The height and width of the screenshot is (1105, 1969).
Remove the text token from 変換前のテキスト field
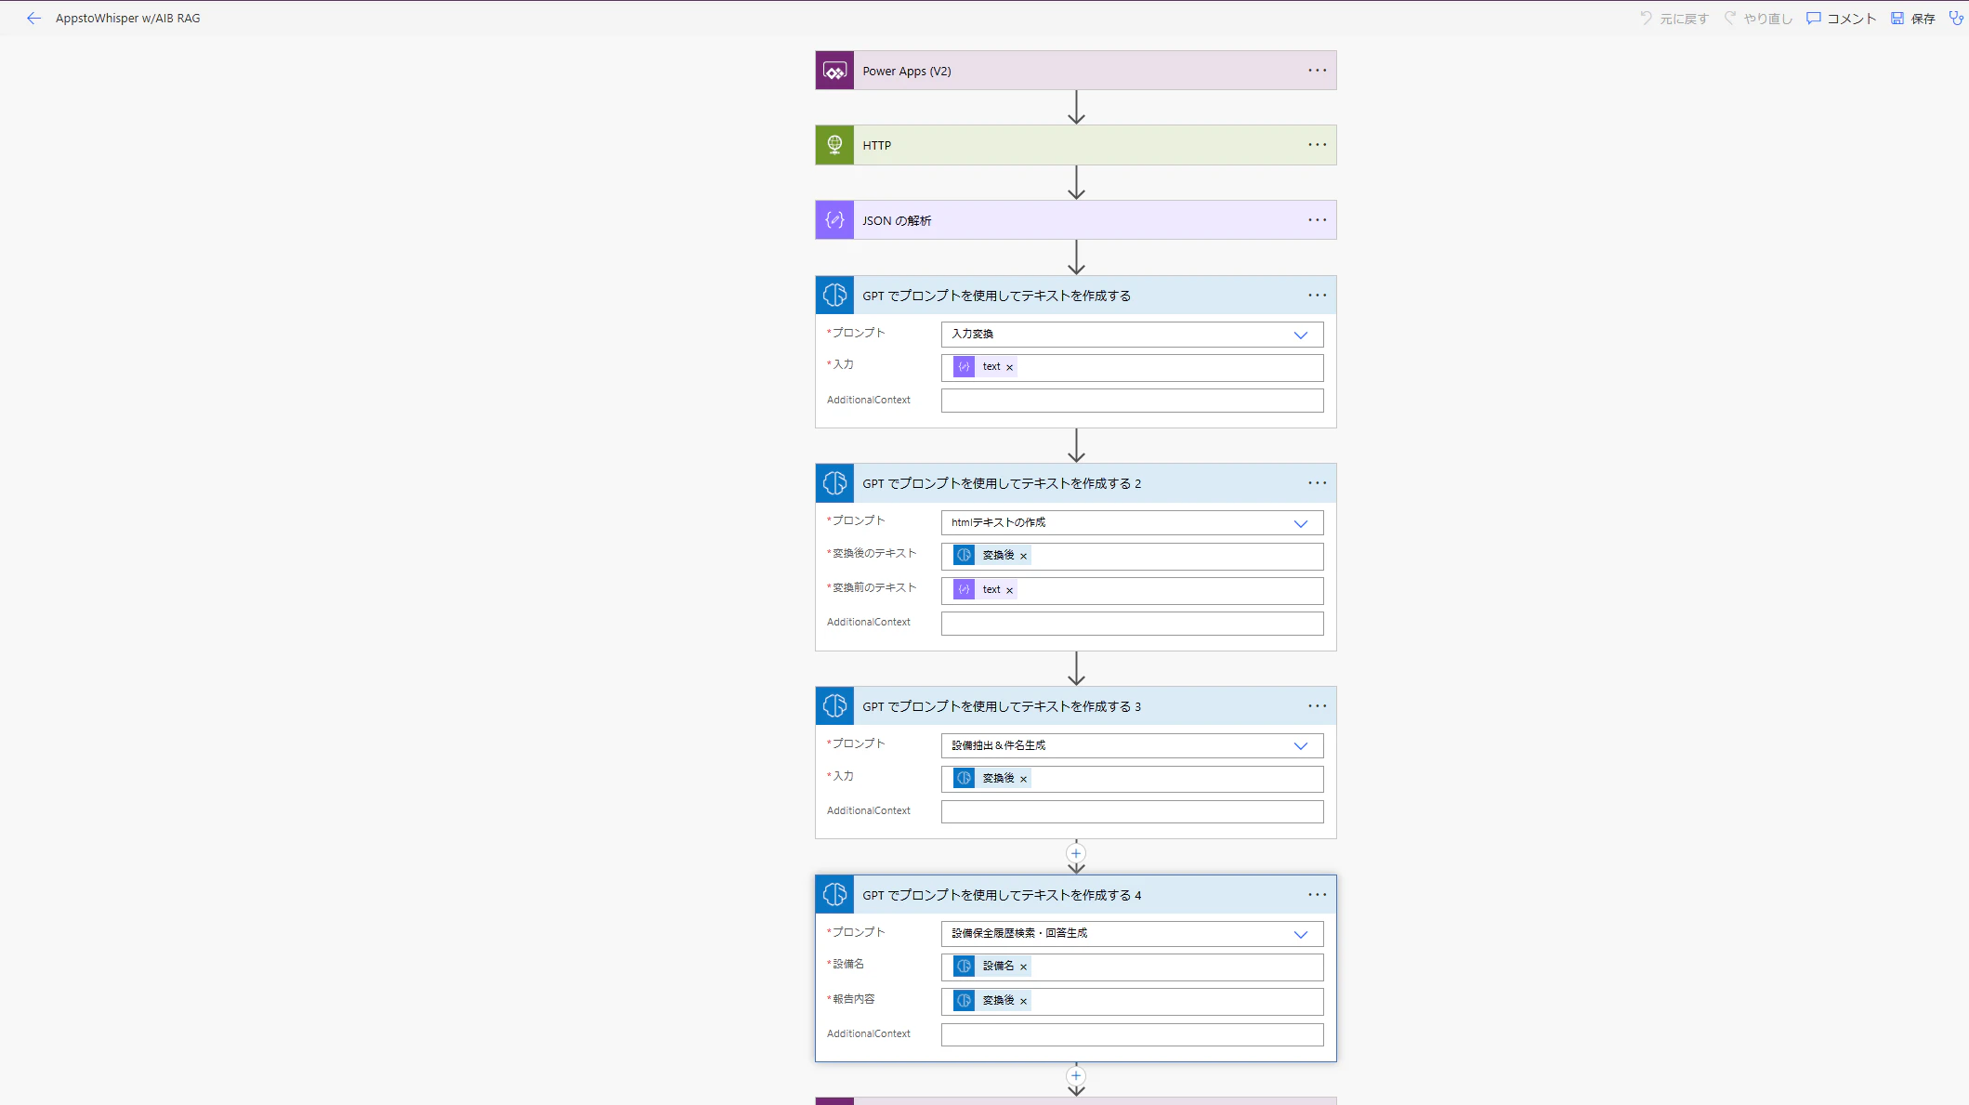coord(1010,591)
